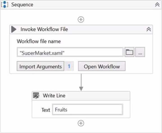
Task: Collapse the Invoke Workflow File activity
Action: [x=149, y=29]
